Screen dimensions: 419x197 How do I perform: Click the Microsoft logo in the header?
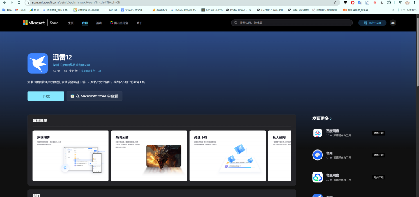click(x=26, y=23)
